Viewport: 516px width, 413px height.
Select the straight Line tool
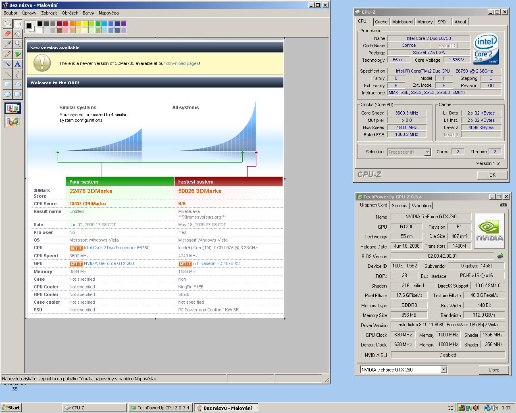click(x=7, y=74)
